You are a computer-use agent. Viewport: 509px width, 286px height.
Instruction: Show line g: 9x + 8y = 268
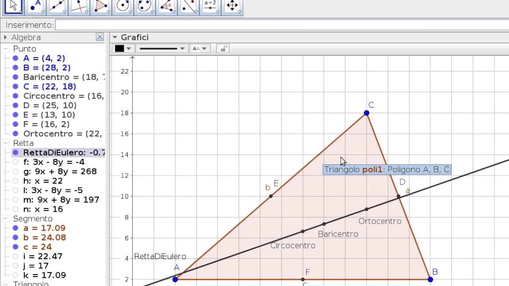(16, 172)
